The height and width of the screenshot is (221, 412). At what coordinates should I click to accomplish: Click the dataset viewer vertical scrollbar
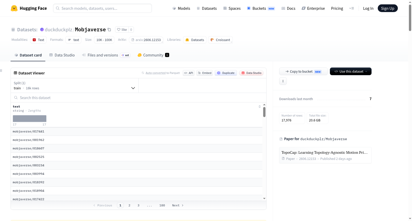click(264, 112)
